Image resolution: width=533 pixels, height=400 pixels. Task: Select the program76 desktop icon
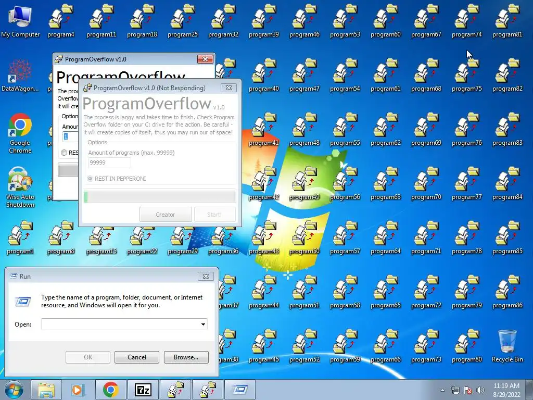coord(467,129)
